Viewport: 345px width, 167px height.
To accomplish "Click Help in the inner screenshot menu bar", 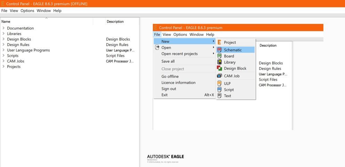I will [x=210, y=34].
